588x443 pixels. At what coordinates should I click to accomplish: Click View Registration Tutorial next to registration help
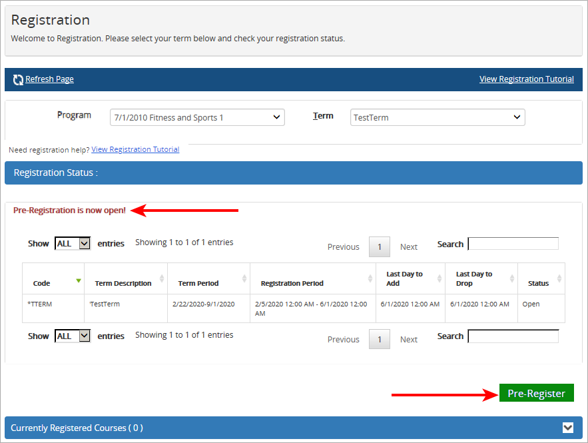point(135,149)
